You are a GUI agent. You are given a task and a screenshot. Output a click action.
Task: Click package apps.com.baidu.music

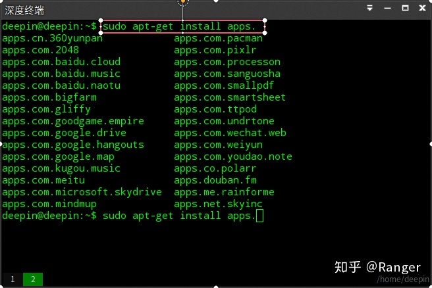tap(61, 74)
